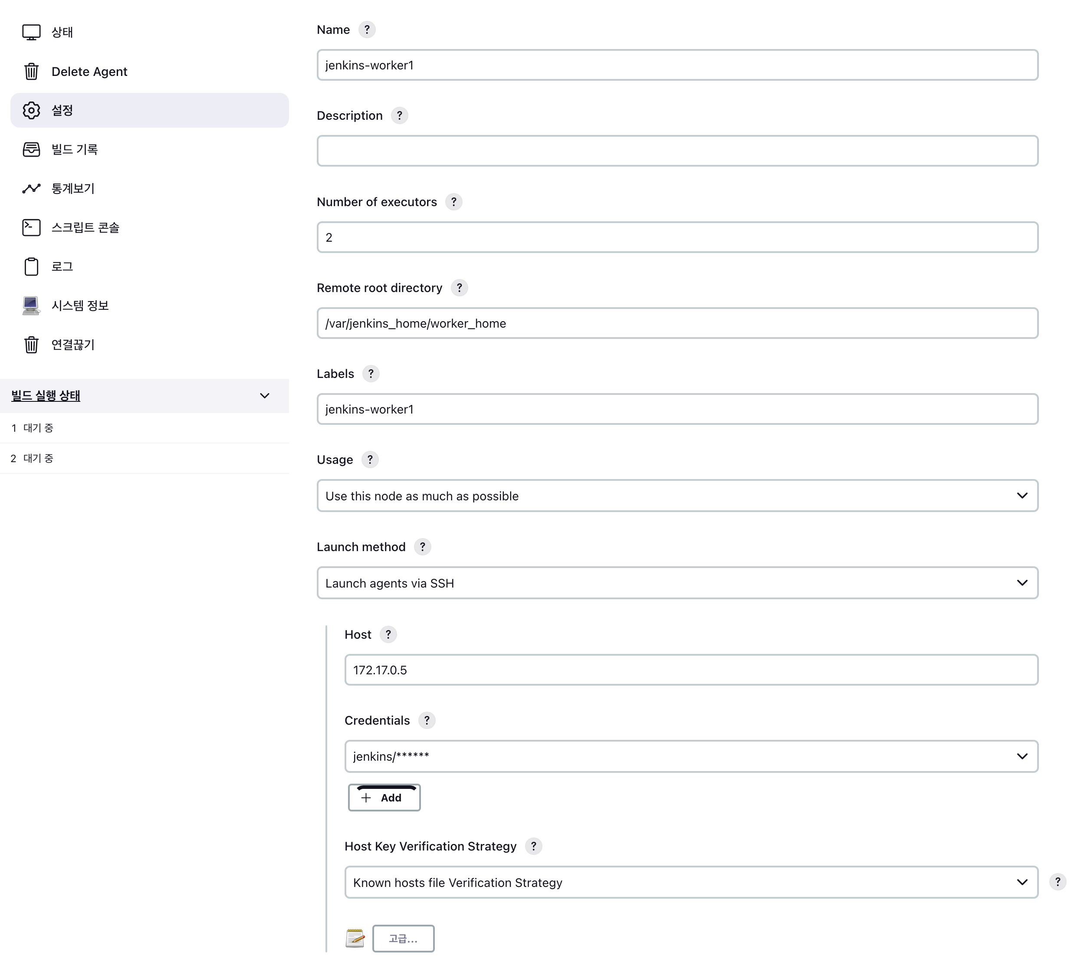Click the help icon next to Name
Screen dimensions: 1071x972
[x=367, y=30]
